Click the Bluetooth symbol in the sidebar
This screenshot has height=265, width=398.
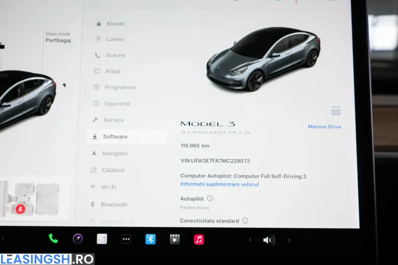pos(92,204)
